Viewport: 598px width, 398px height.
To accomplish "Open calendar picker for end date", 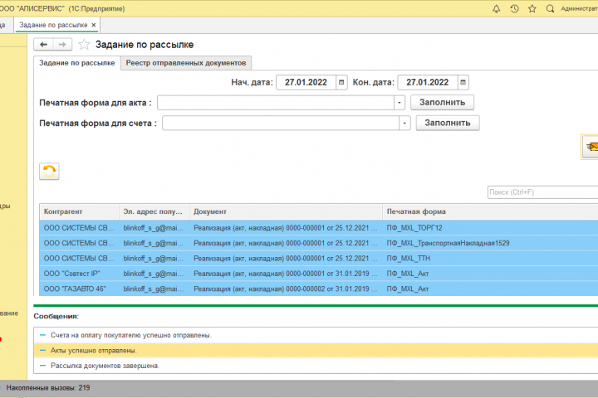I will (x=463, y=82).
